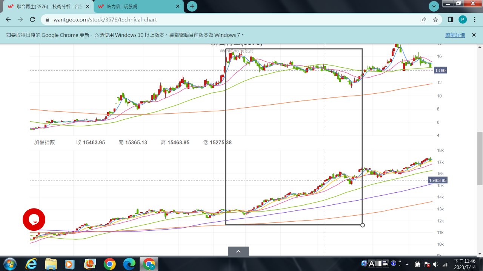Open the Chrome side panel

[450, 20]
